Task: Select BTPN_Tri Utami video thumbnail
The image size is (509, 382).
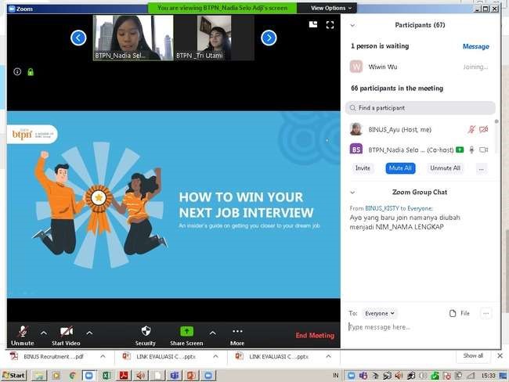Action: pos(215,38)
